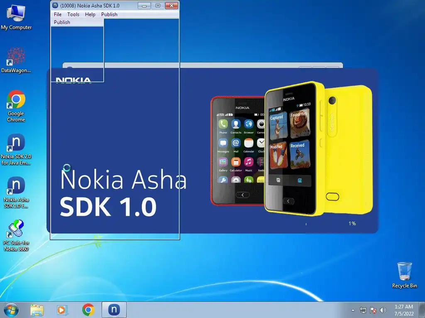Open the Help menu
425x318 pixels.
point(90,14)
